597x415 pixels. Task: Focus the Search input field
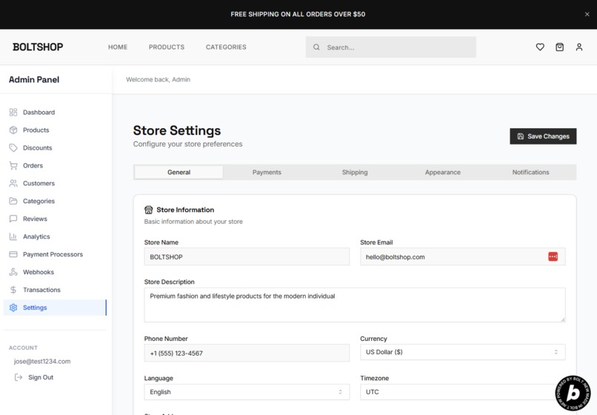pos(390,47)
